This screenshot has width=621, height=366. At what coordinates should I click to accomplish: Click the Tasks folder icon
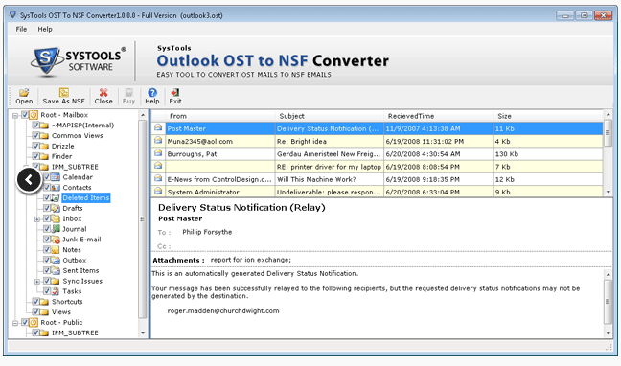coord(56,291)
